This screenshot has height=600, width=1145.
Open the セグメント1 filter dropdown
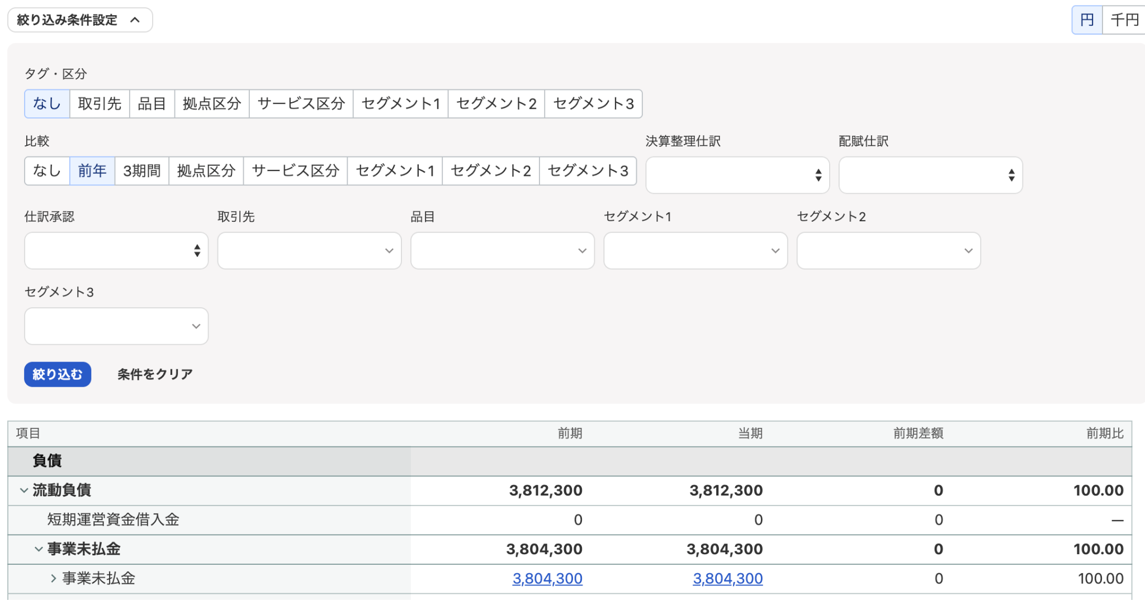pos(695,251)
